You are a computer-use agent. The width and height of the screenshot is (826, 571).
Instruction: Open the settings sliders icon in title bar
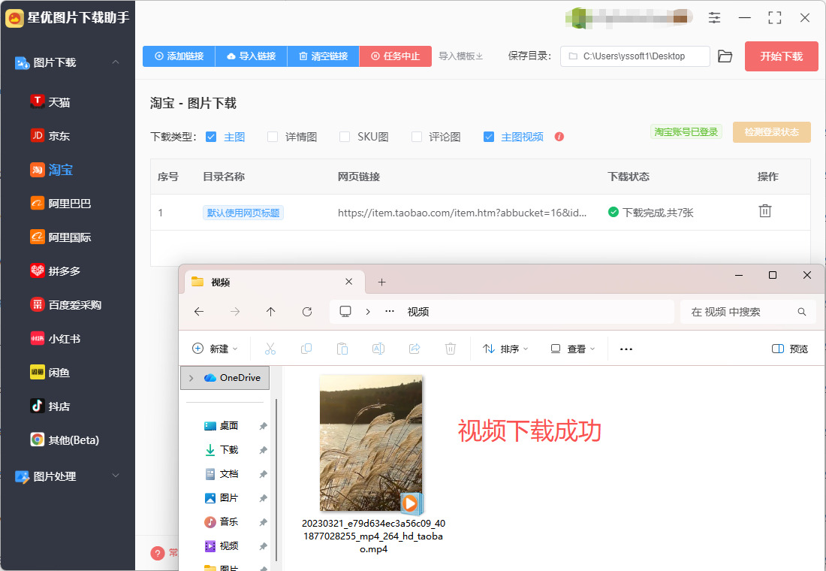click(714, 18)
